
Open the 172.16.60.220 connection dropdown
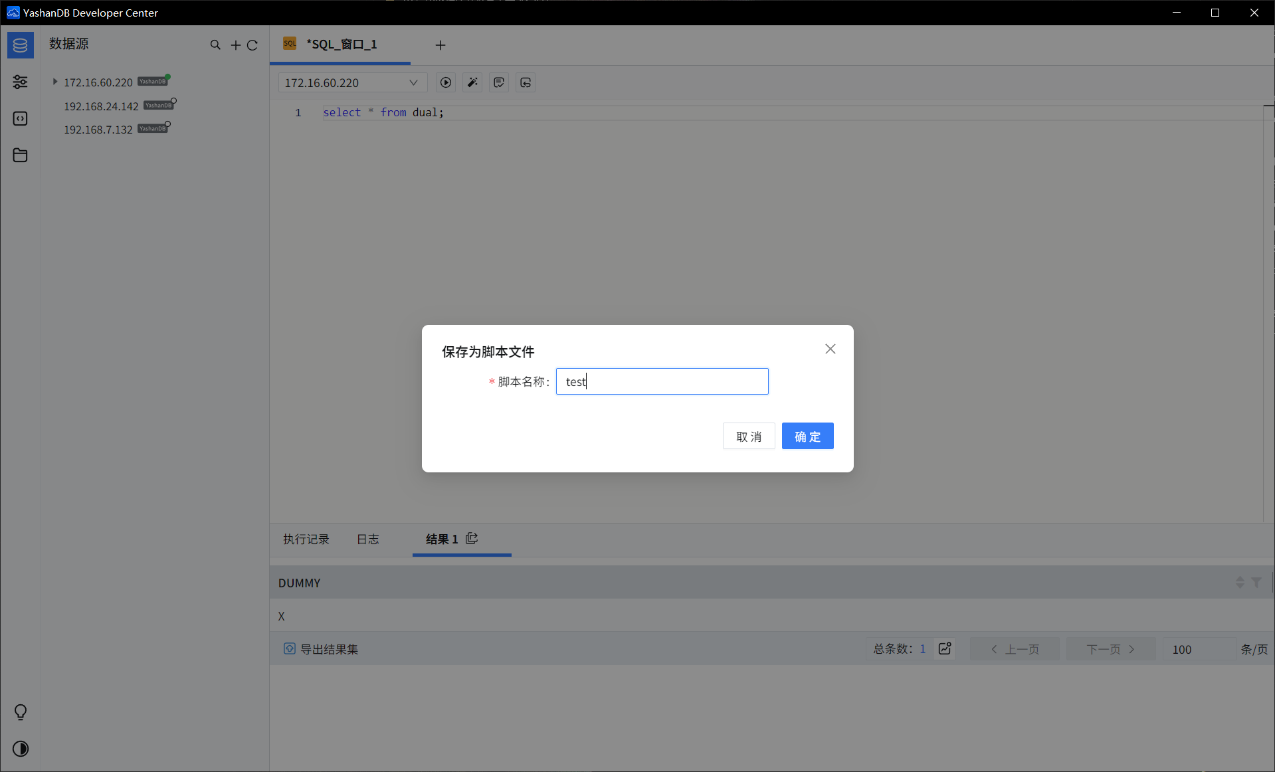(351, 82)
